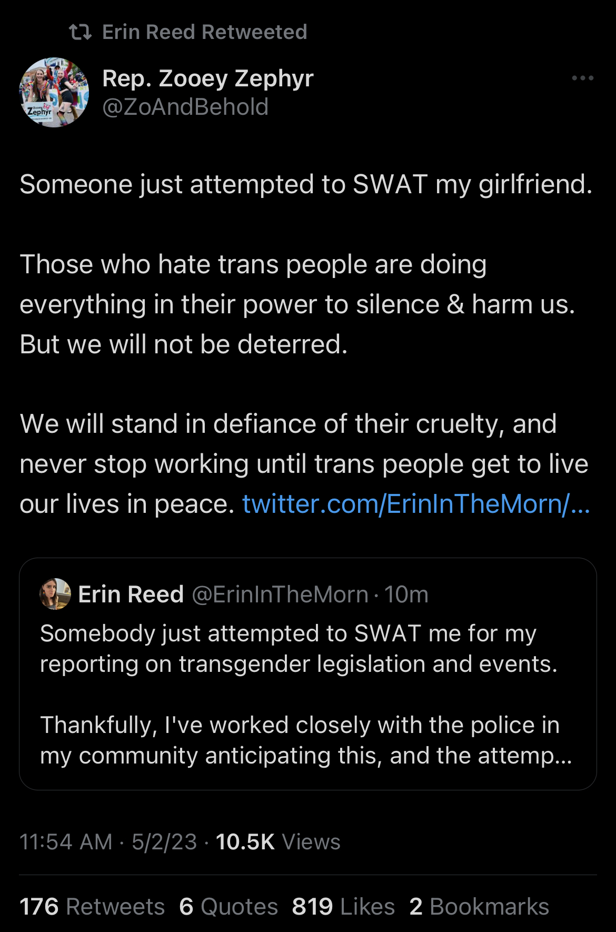
Task: Open the three-dot more options menu
Action: coord(582,78)
